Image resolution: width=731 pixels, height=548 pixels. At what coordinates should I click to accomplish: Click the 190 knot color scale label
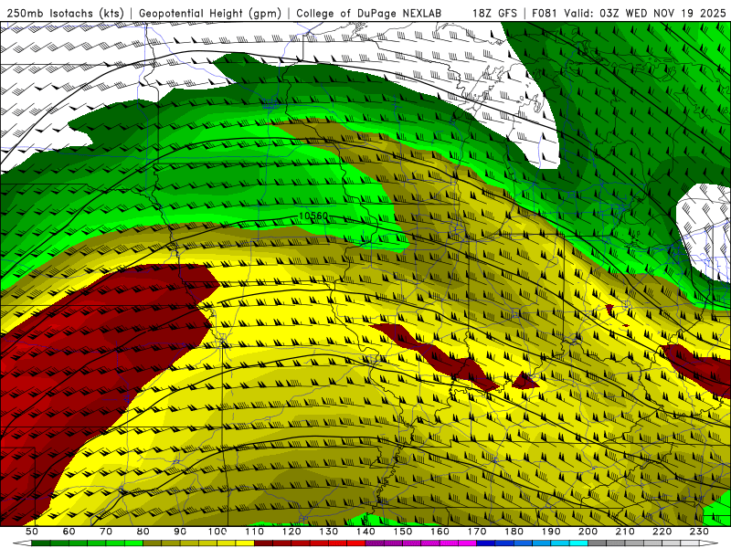point(551,532)
